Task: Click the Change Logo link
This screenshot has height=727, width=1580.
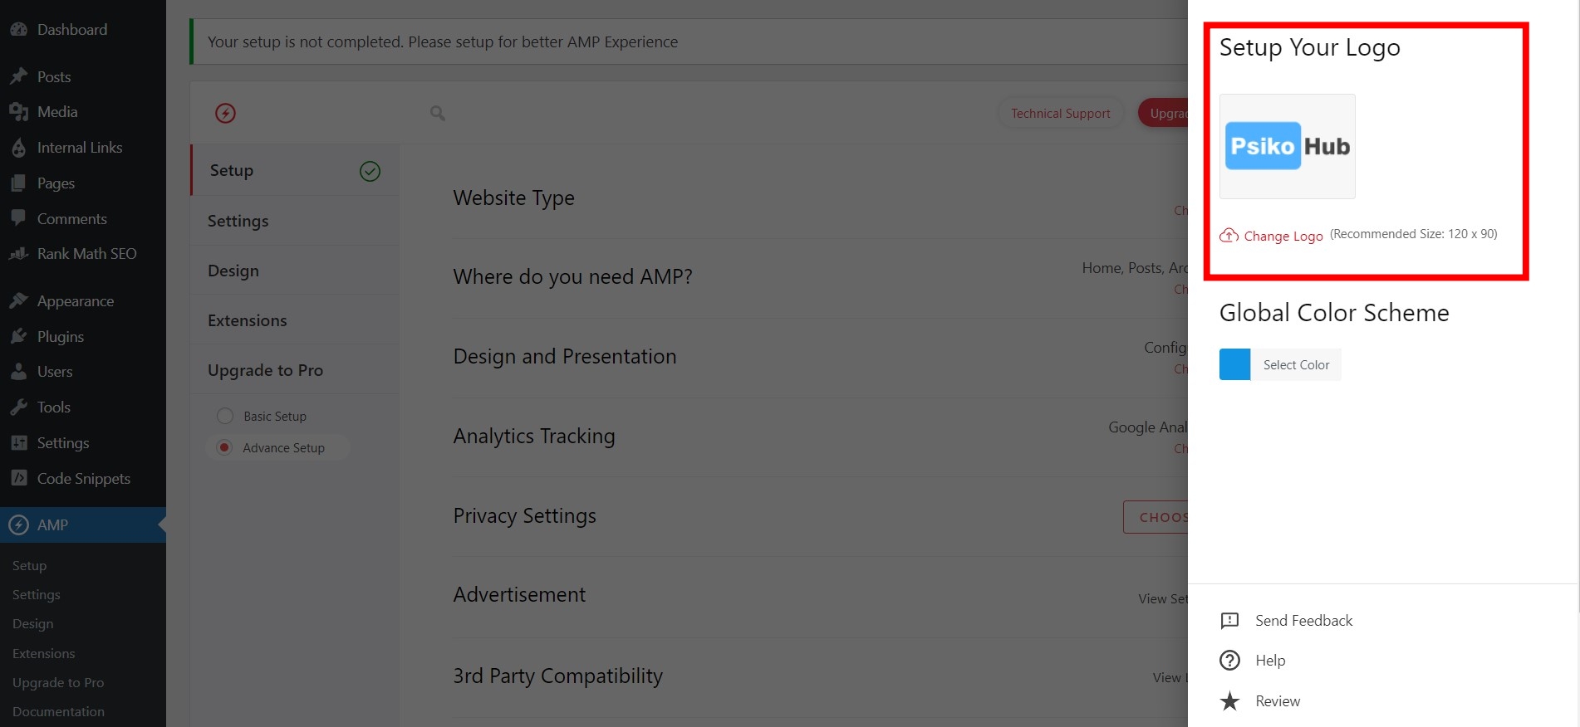Action: click(1283, 236)
